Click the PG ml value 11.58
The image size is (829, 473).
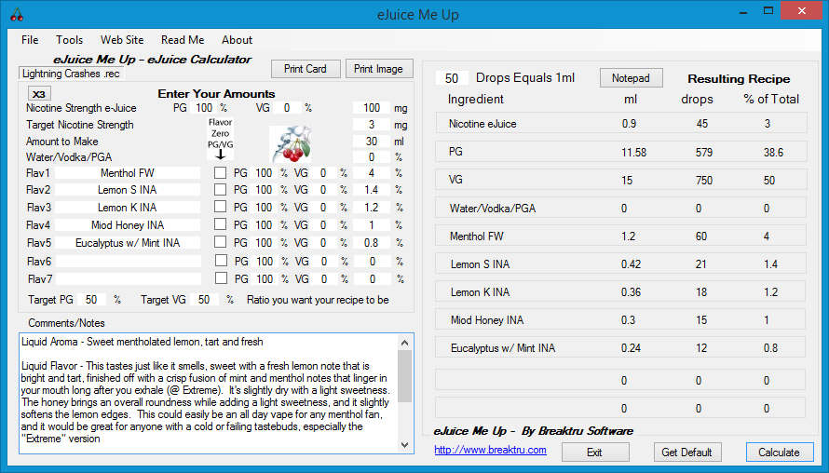pos(634,153)
